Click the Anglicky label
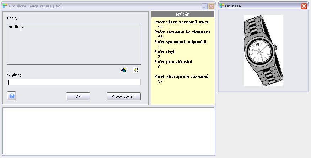Image resolution: width=311 pixels, height=158 pixels. pyautogui.click(x=15, y=74)
